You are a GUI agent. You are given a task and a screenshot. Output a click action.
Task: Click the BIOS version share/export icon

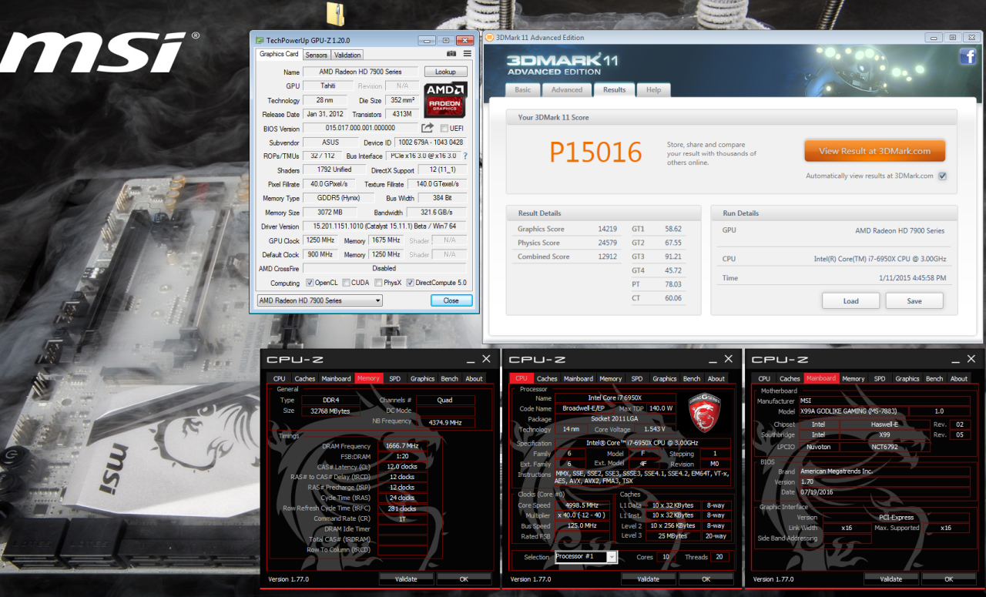click(428, 128)
